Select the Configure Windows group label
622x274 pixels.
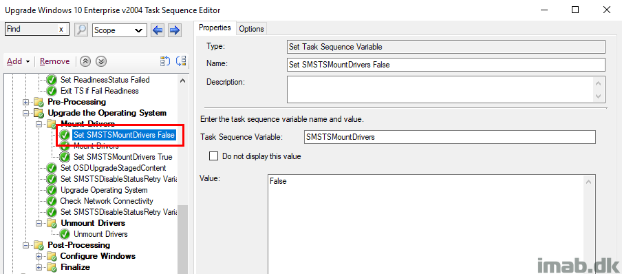(x=98, y=256)
